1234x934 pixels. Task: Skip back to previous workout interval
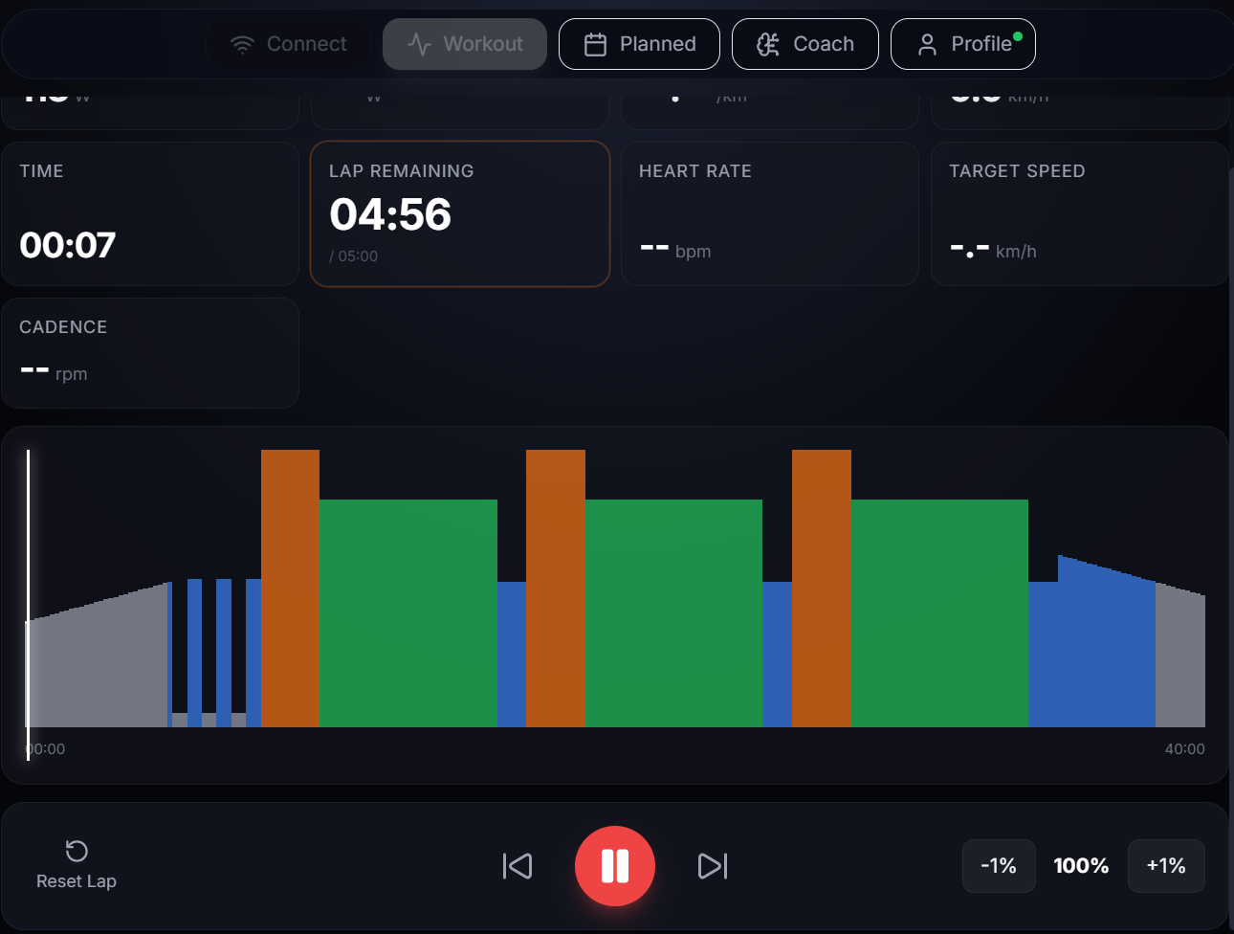(x=517, y=866)
